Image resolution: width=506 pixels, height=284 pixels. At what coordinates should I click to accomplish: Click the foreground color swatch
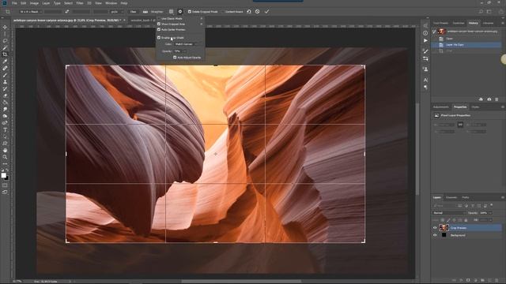pos(3,175)
